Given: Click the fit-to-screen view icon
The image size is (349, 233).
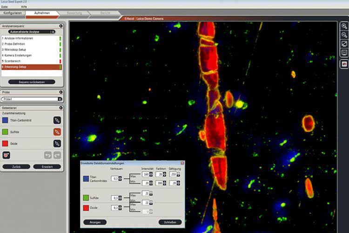Looking at the screenshot, I should click(x=344, y=44).
